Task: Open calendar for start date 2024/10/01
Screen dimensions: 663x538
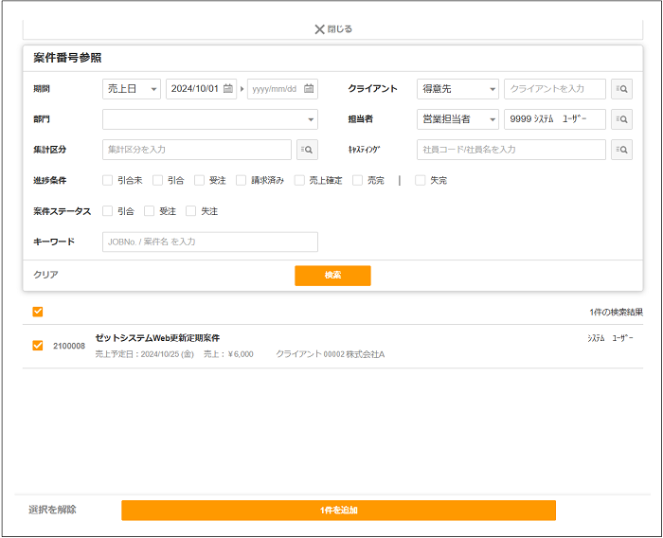Action: coord(228,89)
